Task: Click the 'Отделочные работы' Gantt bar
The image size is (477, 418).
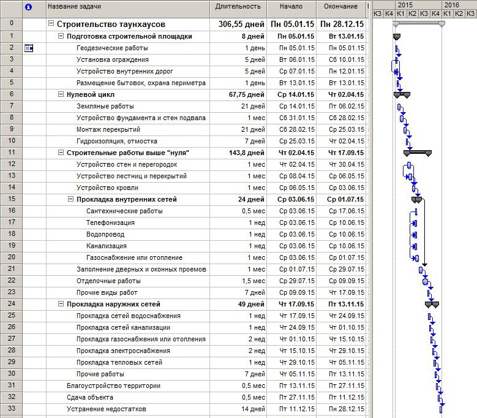Action: pyautogui.click(x=426, y=281)
